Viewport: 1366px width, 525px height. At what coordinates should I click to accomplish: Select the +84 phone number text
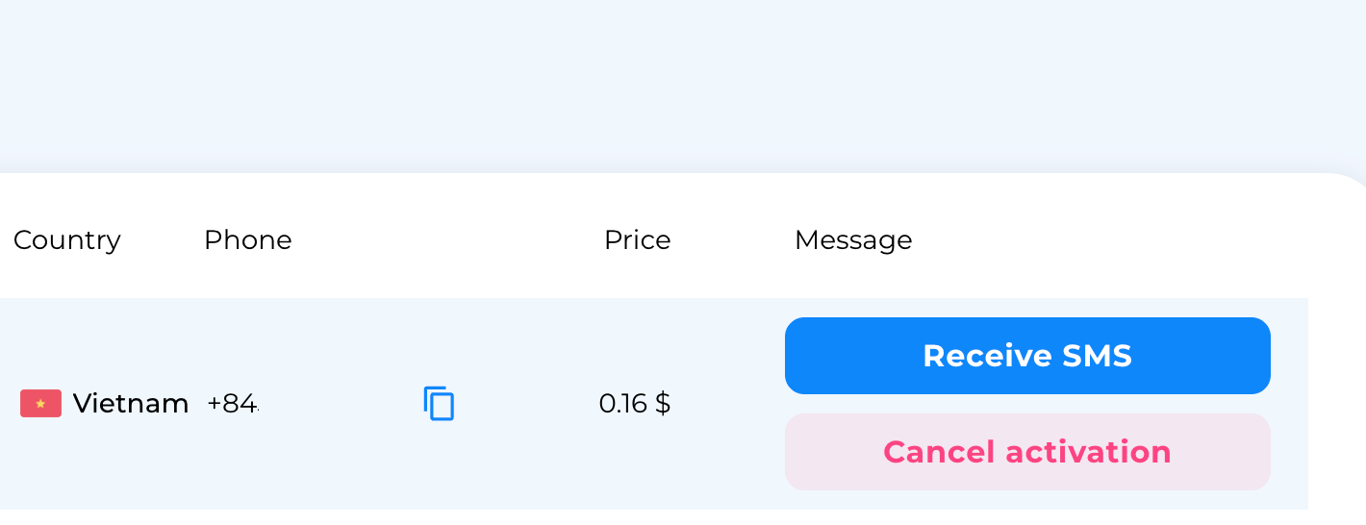[233, 404]
